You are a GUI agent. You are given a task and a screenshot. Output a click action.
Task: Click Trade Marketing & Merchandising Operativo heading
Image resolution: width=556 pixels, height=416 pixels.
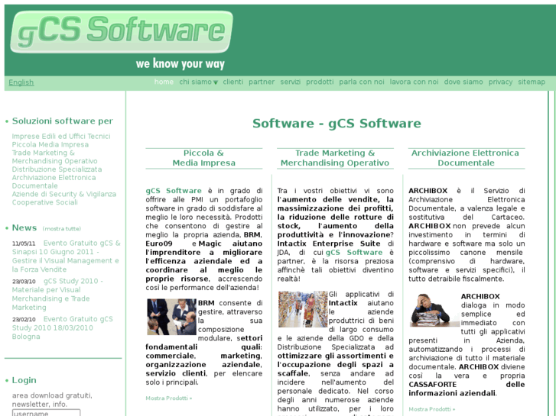[x=335, y=158]
